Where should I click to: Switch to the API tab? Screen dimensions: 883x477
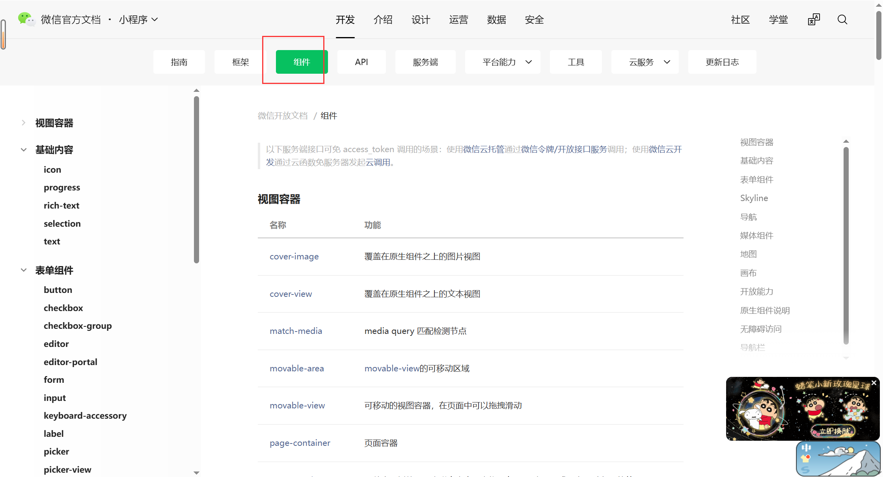(x=361, y=62)
